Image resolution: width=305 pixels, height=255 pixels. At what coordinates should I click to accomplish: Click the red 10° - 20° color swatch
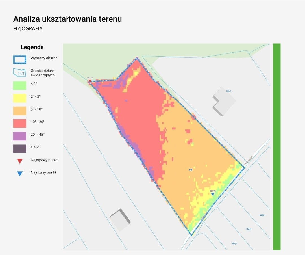pyautogui.click(x=19, y=122)
